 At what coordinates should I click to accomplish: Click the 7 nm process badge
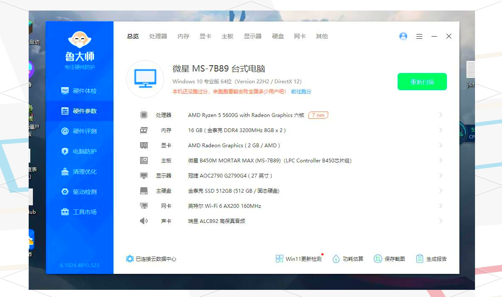pos(318,115)
